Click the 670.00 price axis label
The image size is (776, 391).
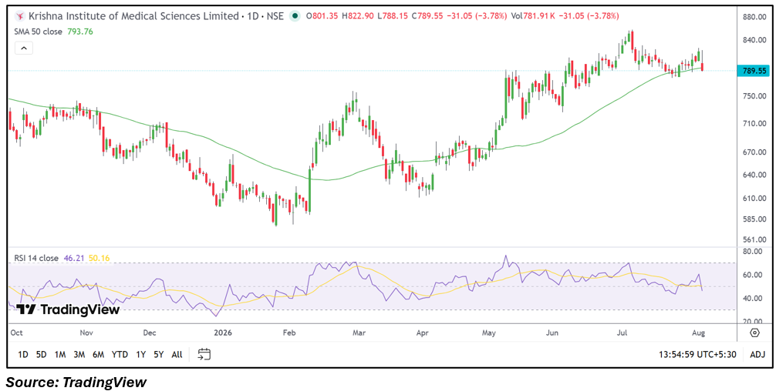pyautogui.click(x=755, y=152)
